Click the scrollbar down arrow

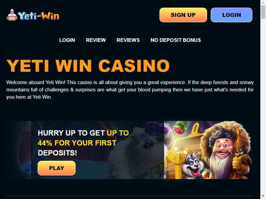(x=263, y=196)
